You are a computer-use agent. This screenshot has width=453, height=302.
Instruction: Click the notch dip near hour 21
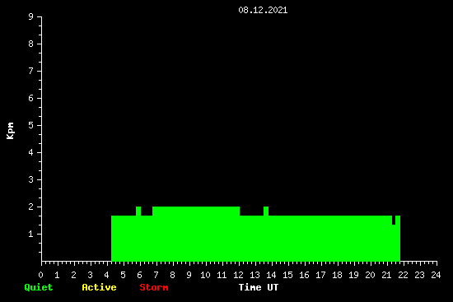[x=394, y=220]
